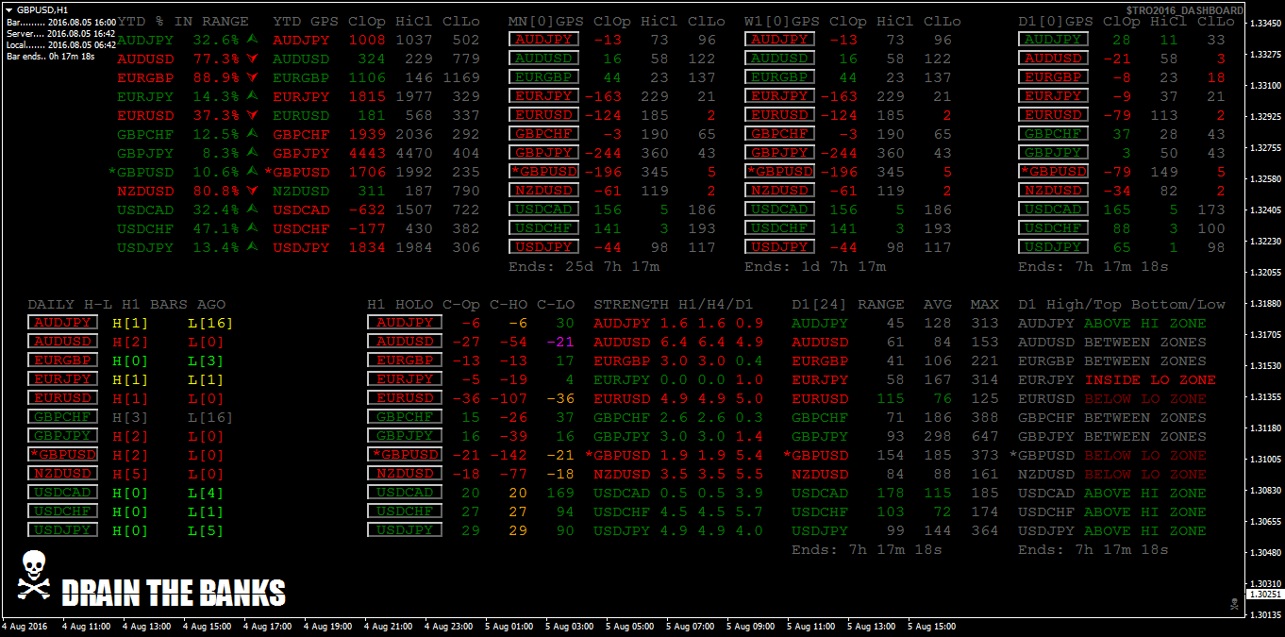Click the up arrow beside USDCAD 32.4%
The image size is (1285, 637).
tap(252, 209)
